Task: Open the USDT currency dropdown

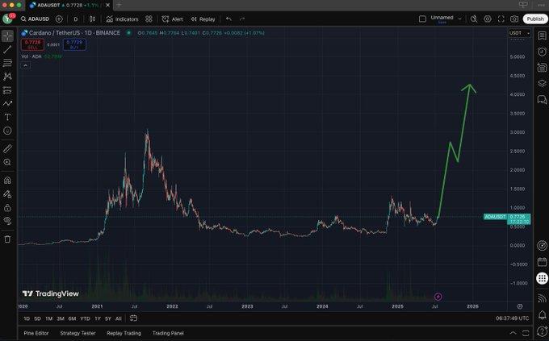Action: pos(516,33)
